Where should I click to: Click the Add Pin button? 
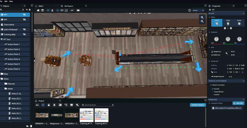[238, 103]
